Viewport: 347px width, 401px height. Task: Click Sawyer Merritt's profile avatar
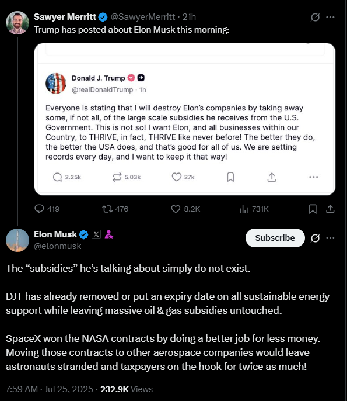[x=17, y=22]
